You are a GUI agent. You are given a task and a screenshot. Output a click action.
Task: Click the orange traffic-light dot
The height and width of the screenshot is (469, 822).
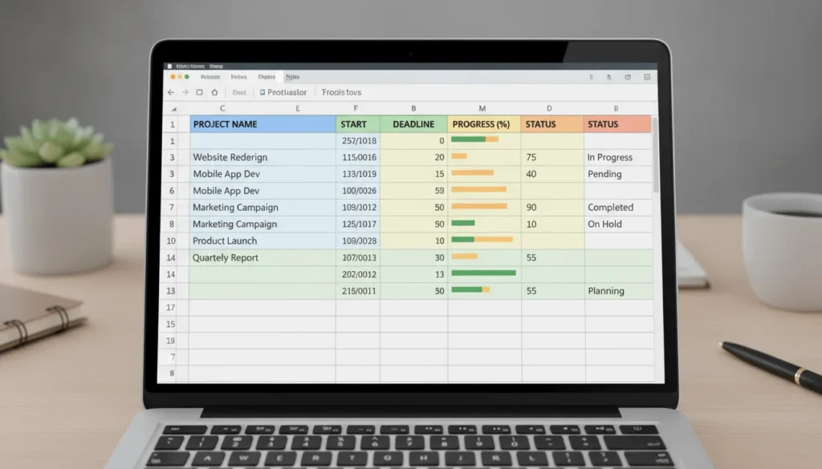(x=173, y=76)
